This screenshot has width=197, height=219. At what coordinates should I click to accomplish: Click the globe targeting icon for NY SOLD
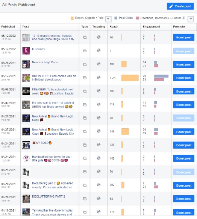(x=98, y=144)
